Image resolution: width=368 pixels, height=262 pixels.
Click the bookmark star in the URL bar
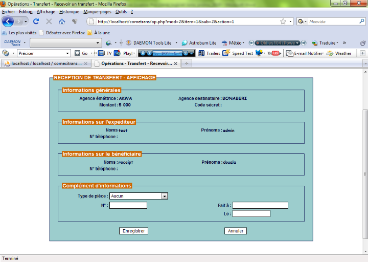[x=283, y=21]
